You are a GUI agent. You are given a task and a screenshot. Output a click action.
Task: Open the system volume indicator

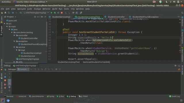pyautogui.click(x=174, y=2)
